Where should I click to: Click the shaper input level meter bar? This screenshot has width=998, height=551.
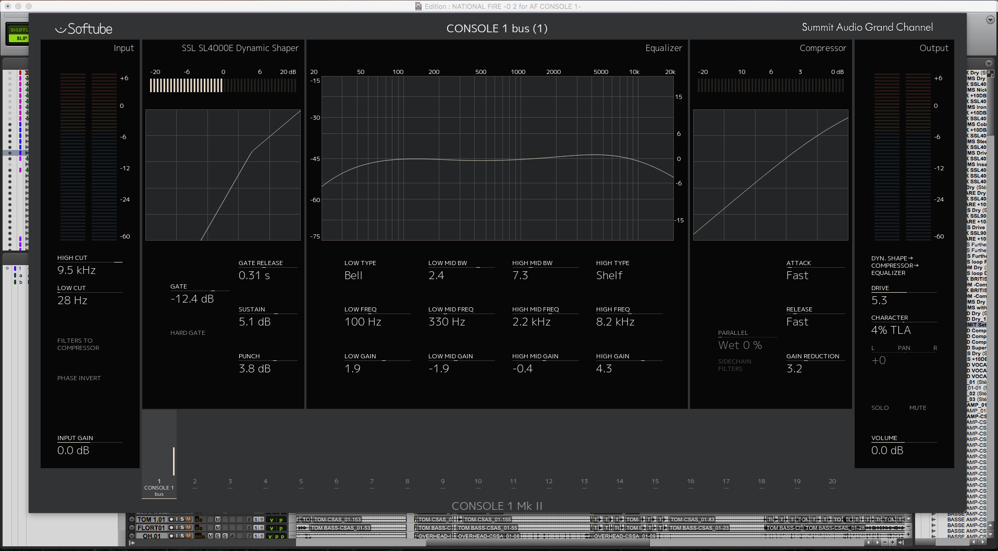(223, 85)
